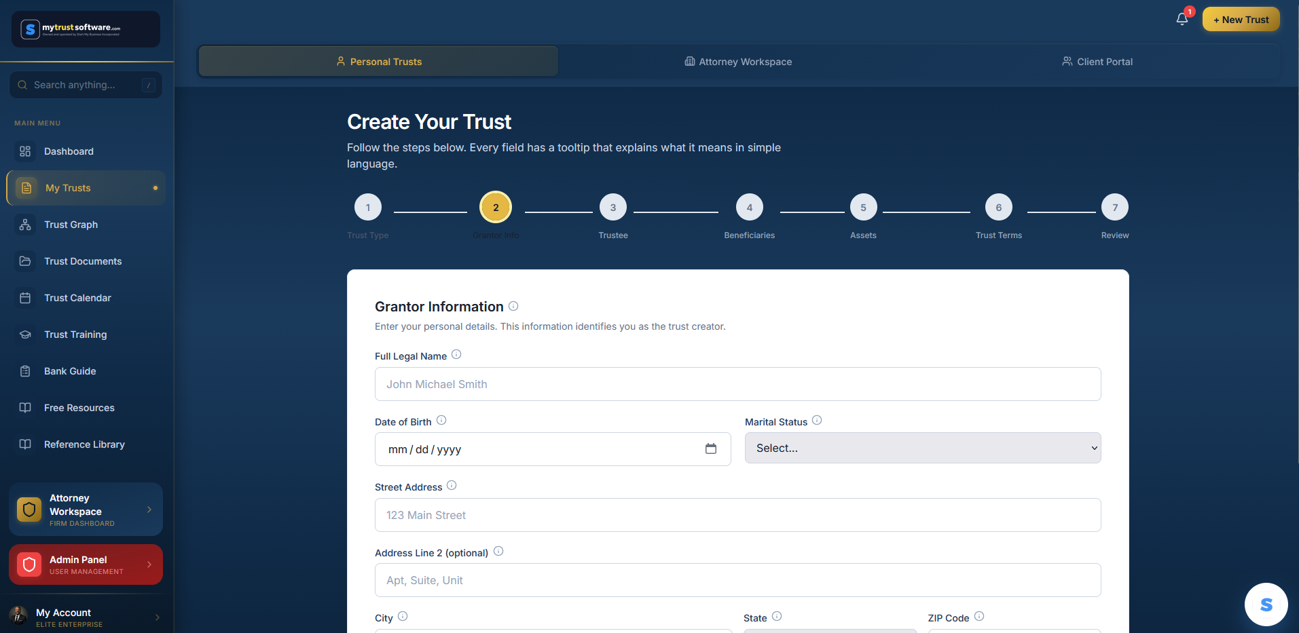Open Trust Training menu item

(86, 334)
